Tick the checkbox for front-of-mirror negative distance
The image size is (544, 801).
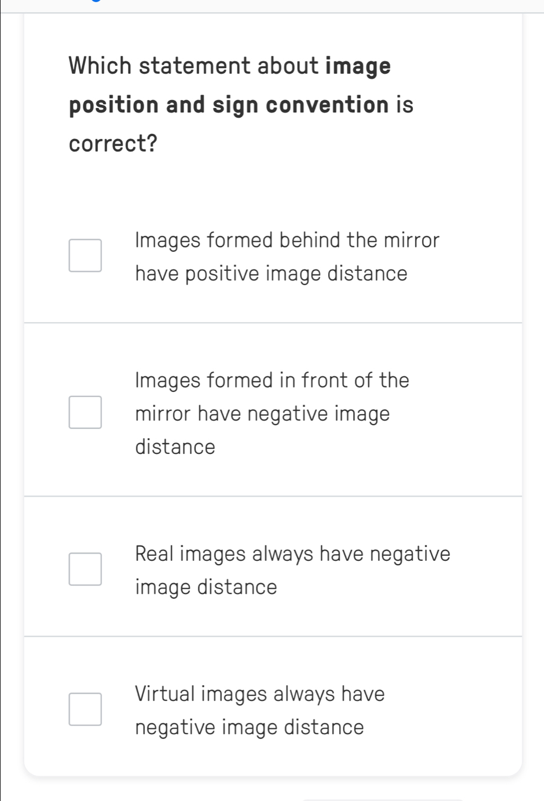(x=85, y=412)
